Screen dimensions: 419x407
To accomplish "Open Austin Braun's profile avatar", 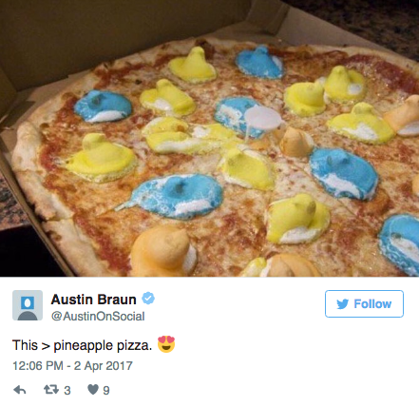I will click(x=28, y=305).
